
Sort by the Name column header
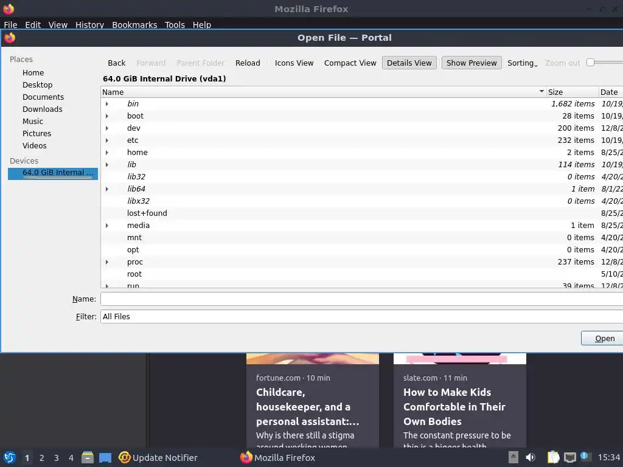pos(324,92)
